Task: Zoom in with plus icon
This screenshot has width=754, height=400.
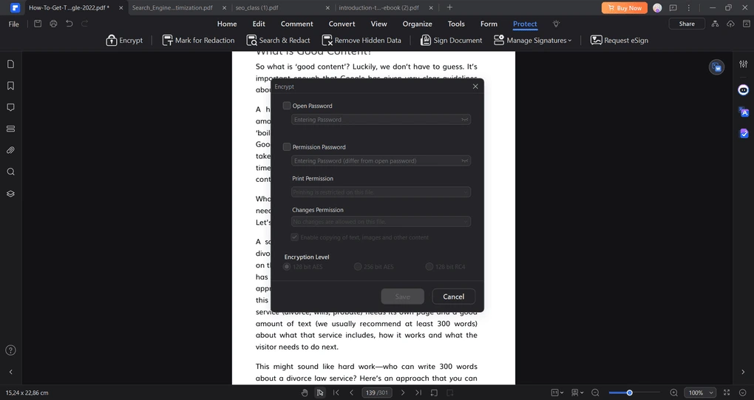Action: pyautogui.click(x=673, y=393)
